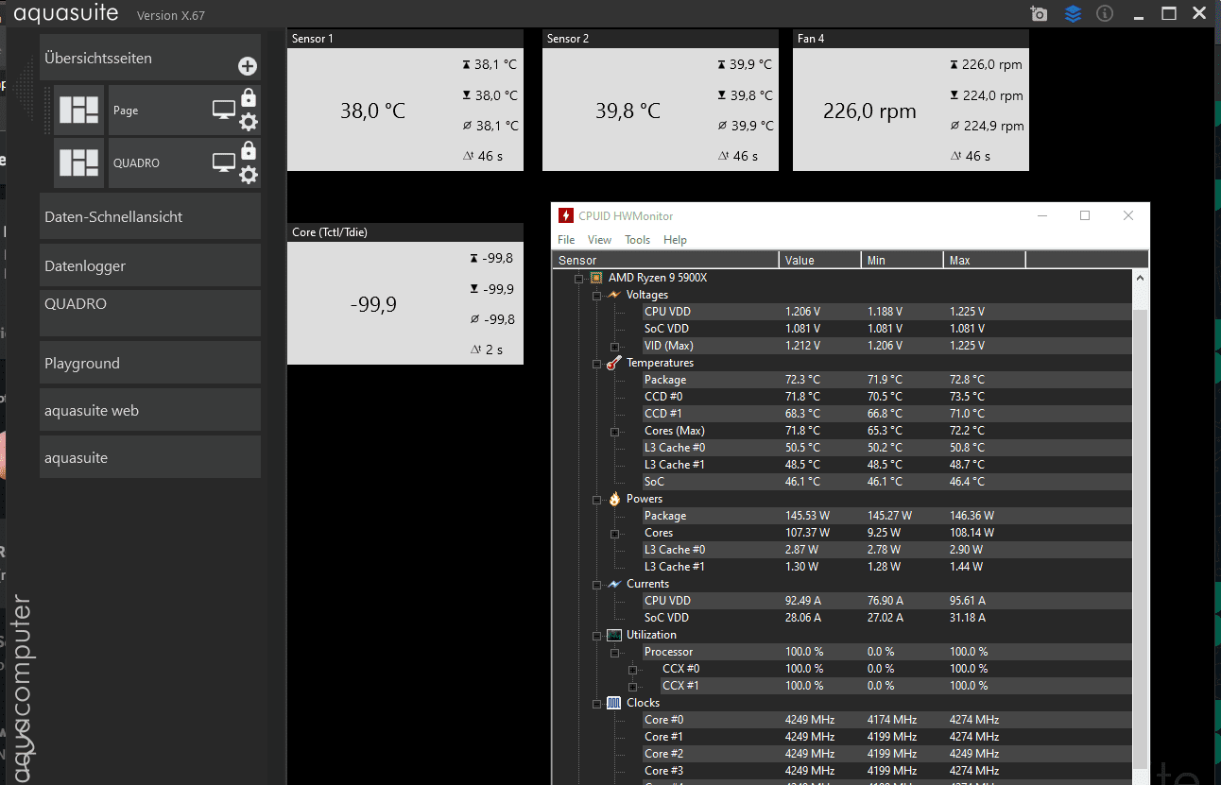
Task: Open the Playground section
Action: click(150, 363)
